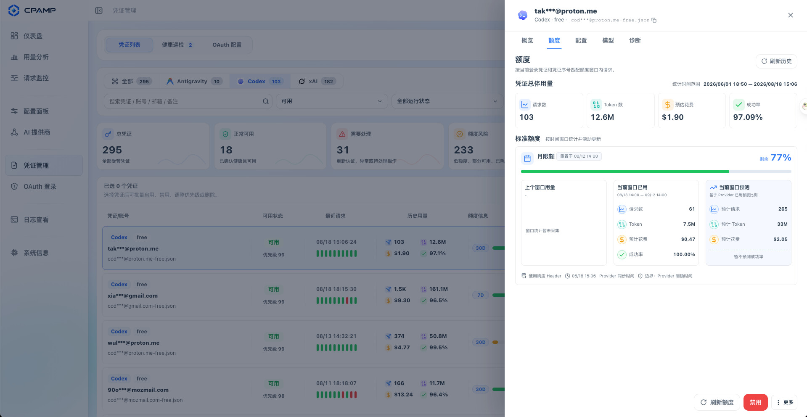Click the 使用响应 Header icon

(x=524, y=276)
